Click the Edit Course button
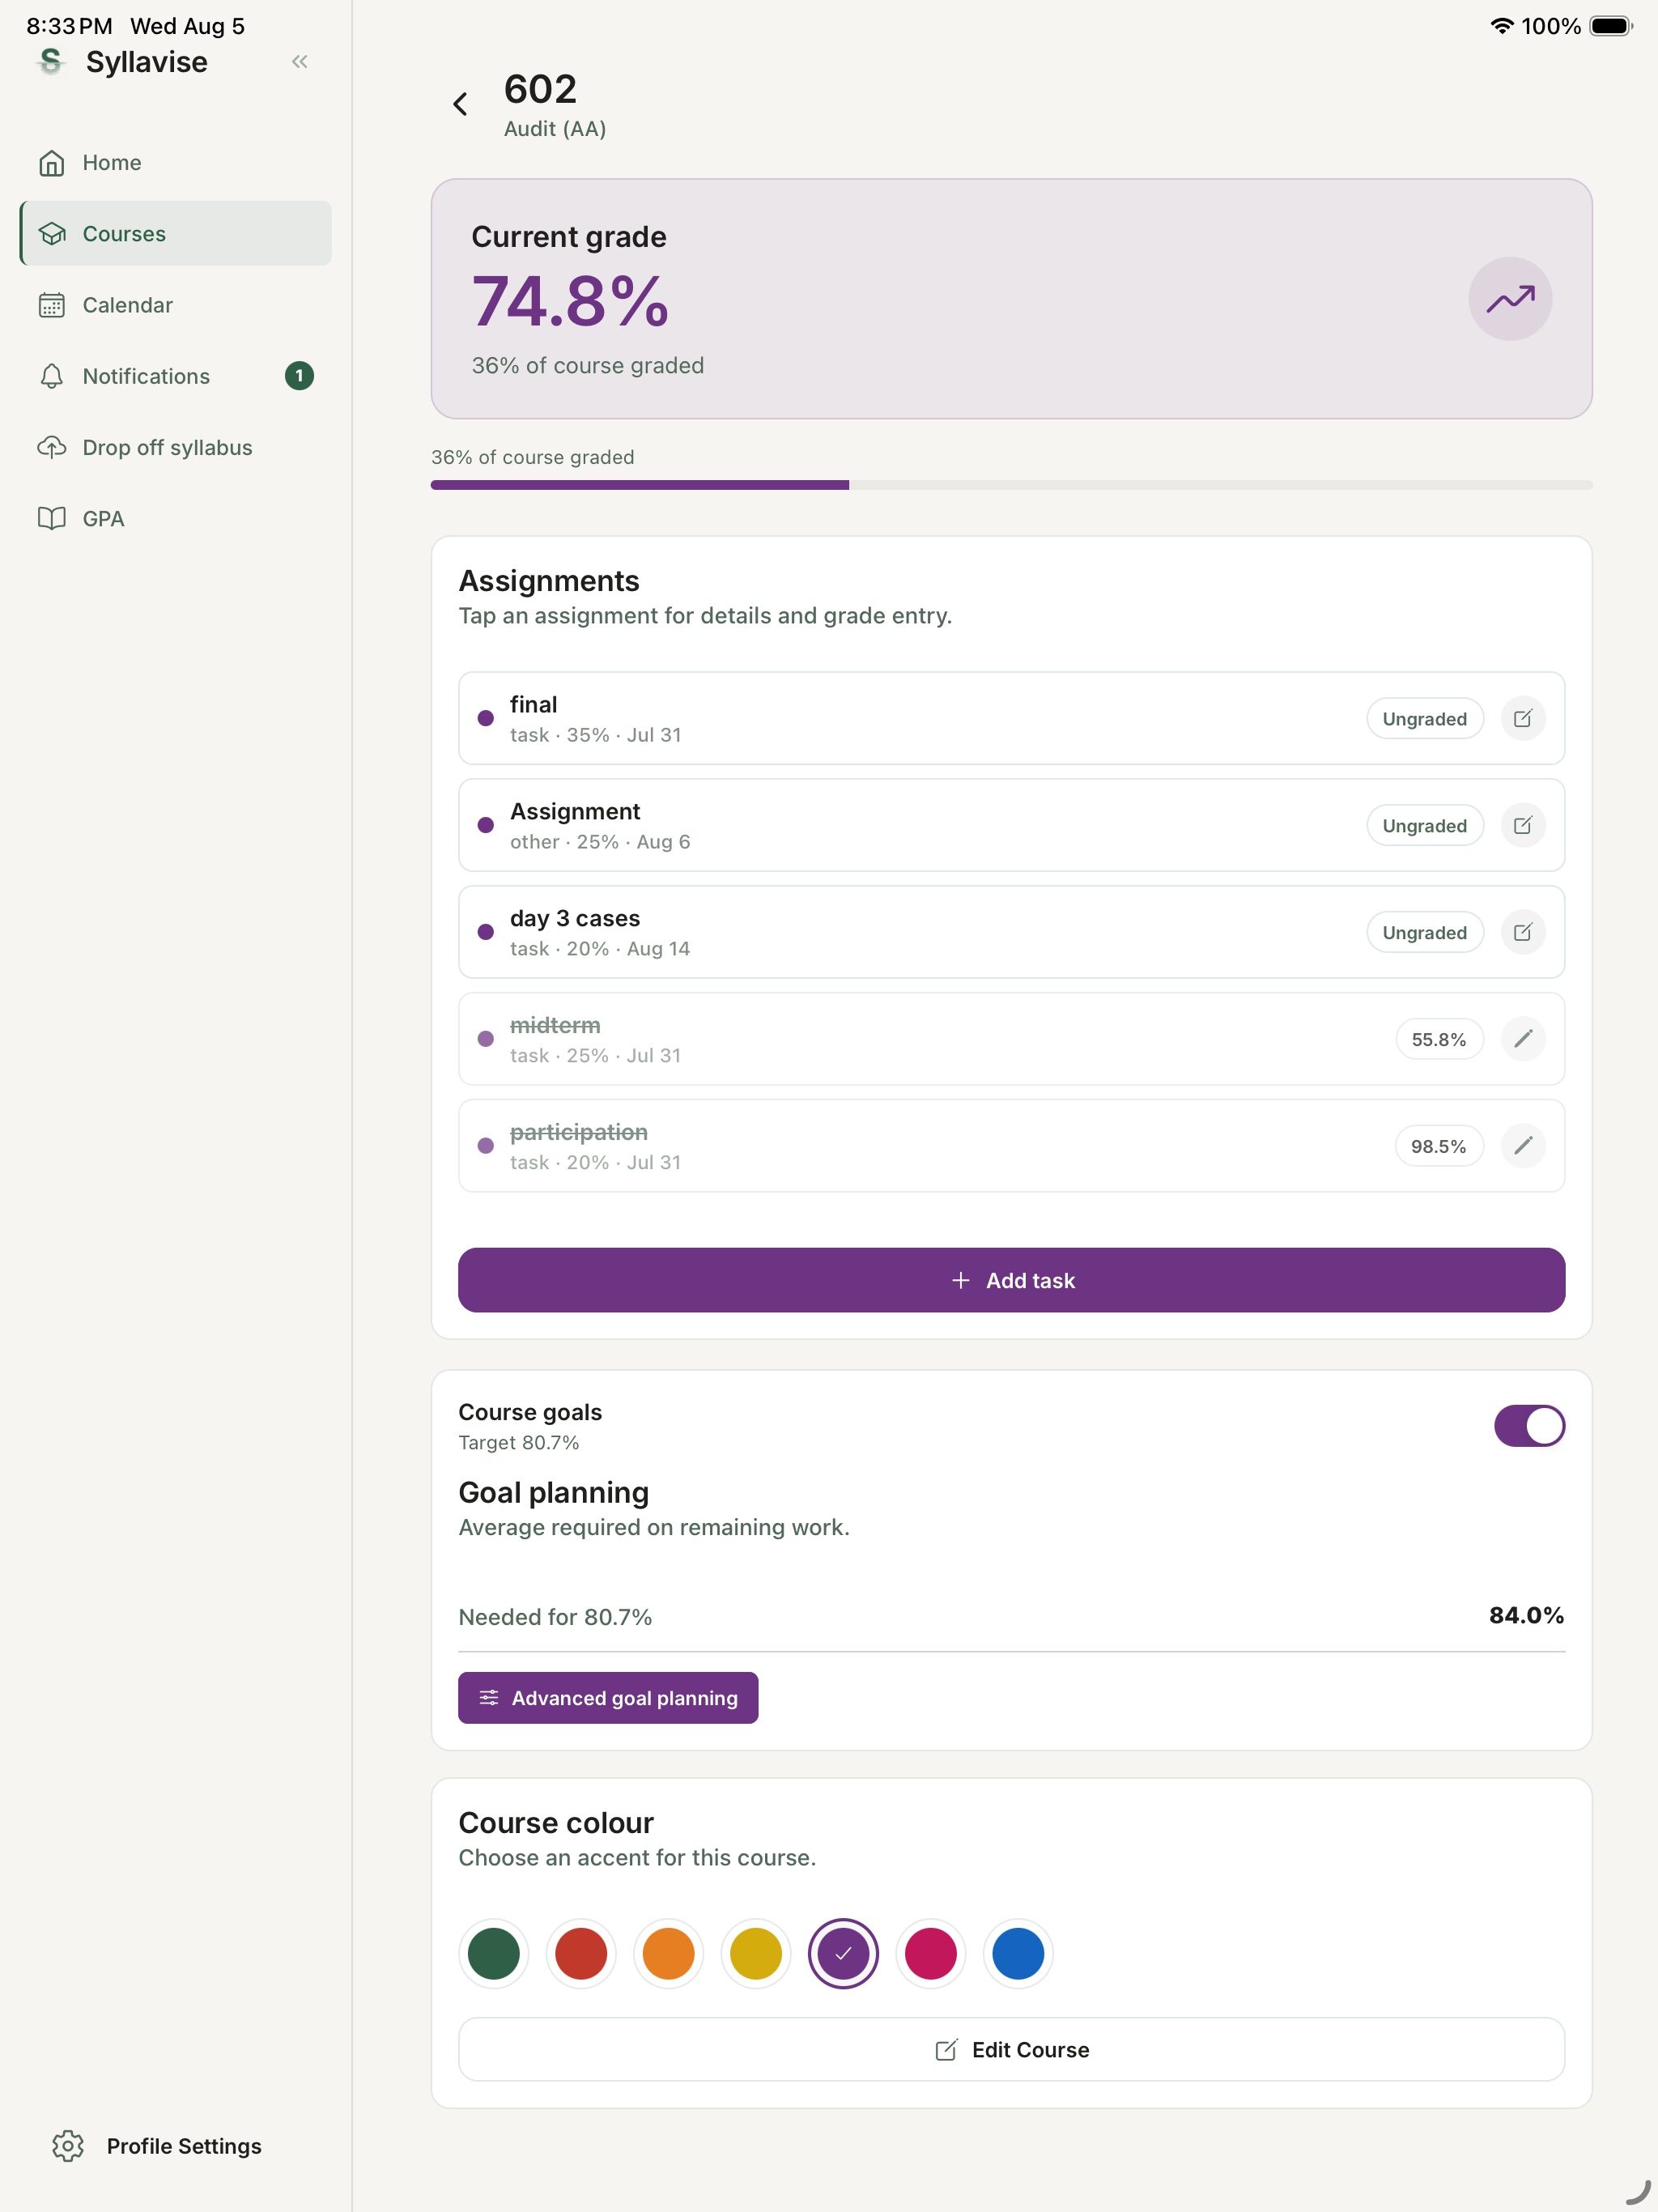 (x=1011, y=2050)
